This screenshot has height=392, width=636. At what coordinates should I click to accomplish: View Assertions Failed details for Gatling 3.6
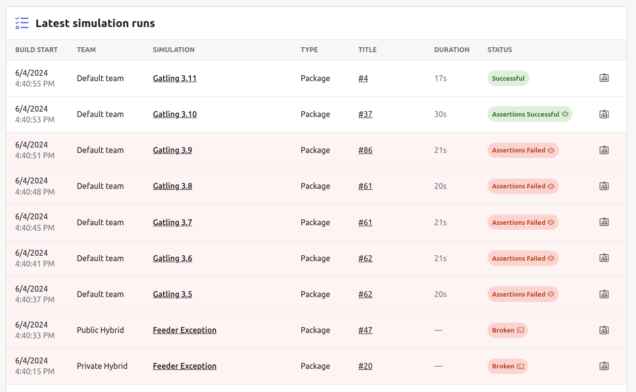coord(523,258)
